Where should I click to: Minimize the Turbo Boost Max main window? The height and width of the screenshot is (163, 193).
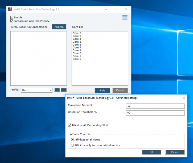(x=106, y=9)
